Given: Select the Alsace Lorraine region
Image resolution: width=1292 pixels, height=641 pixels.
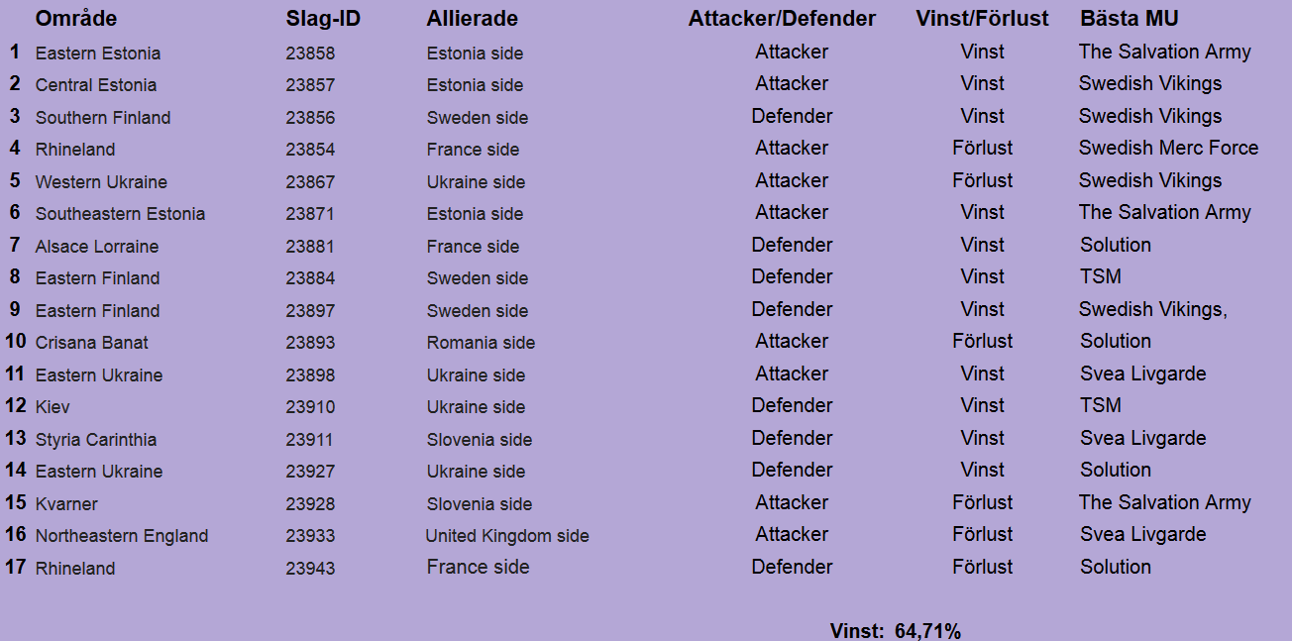Looking at the screenshot, I should pos(97,247).
